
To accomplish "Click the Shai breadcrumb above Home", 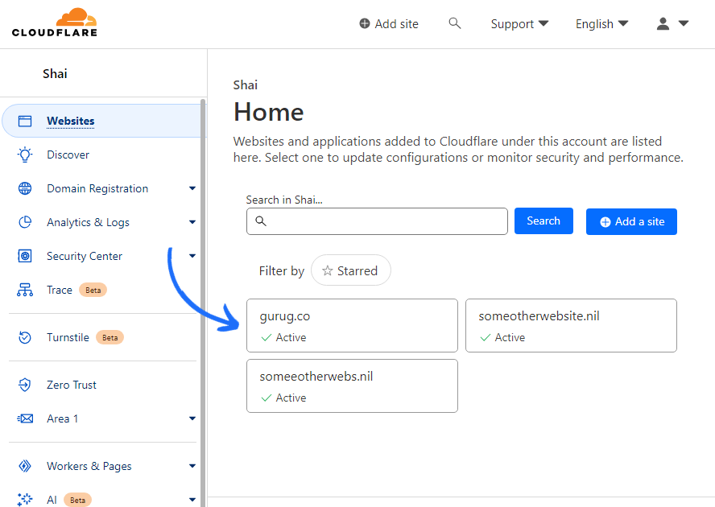I will coord(246,84).
